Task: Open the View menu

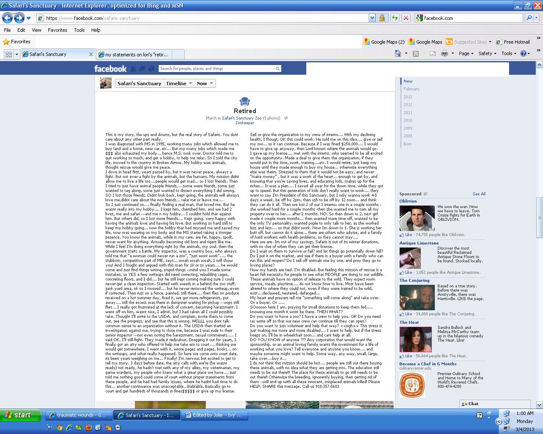Action: point(36,30)
